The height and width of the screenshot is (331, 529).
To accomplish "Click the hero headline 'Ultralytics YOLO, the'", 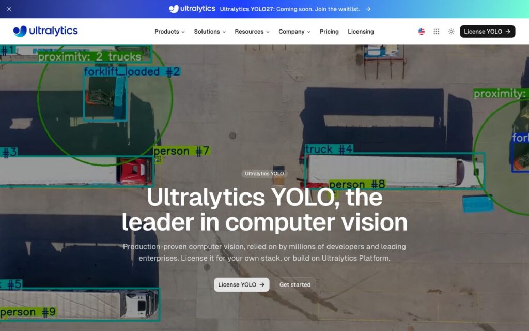I will [x=264, y=197].
